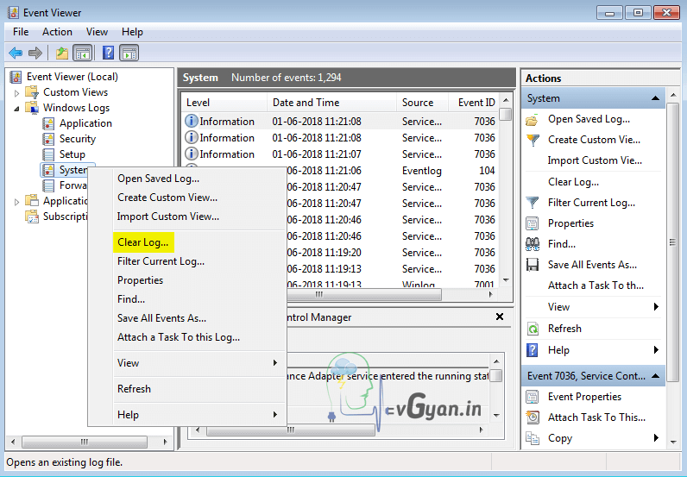This screenshot has height=477, width=687.
Task: Choose Find in context menu
Action: tap(131, 299)
